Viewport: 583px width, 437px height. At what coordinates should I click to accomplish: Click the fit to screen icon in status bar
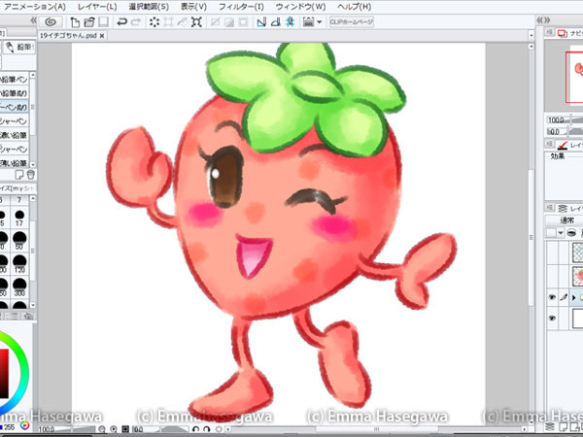coord(126,429)
